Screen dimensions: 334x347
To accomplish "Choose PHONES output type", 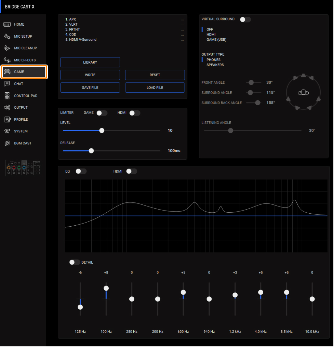I will pyautogui.click(x=213, y=60).
